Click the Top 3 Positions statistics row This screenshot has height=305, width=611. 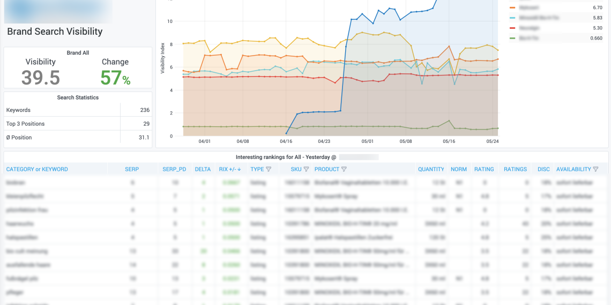78,124
